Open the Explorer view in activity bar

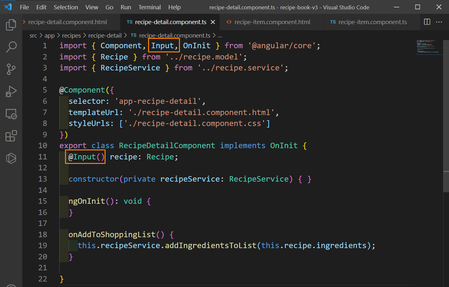(x=11, y=25)
